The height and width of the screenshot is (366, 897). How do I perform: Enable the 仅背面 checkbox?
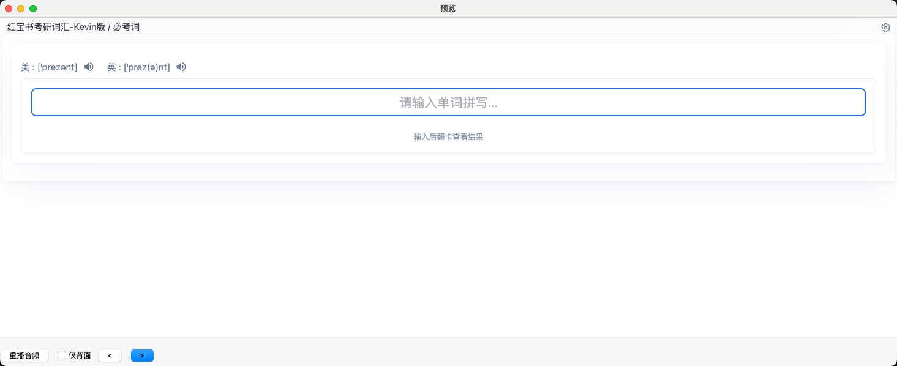pos(62,355)
